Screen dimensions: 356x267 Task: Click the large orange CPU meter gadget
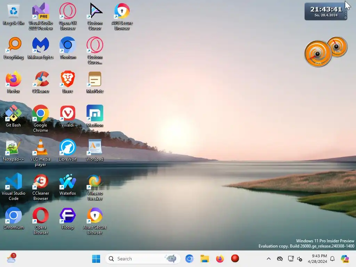point(318,54)
